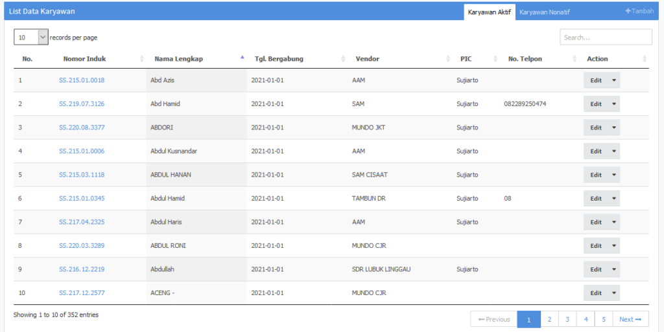Expand action dropdown arrow for ABDORI

click(x=614, y=127)
